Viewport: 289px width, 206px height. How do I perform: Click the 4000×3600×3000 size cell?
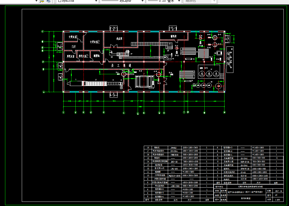190,165
